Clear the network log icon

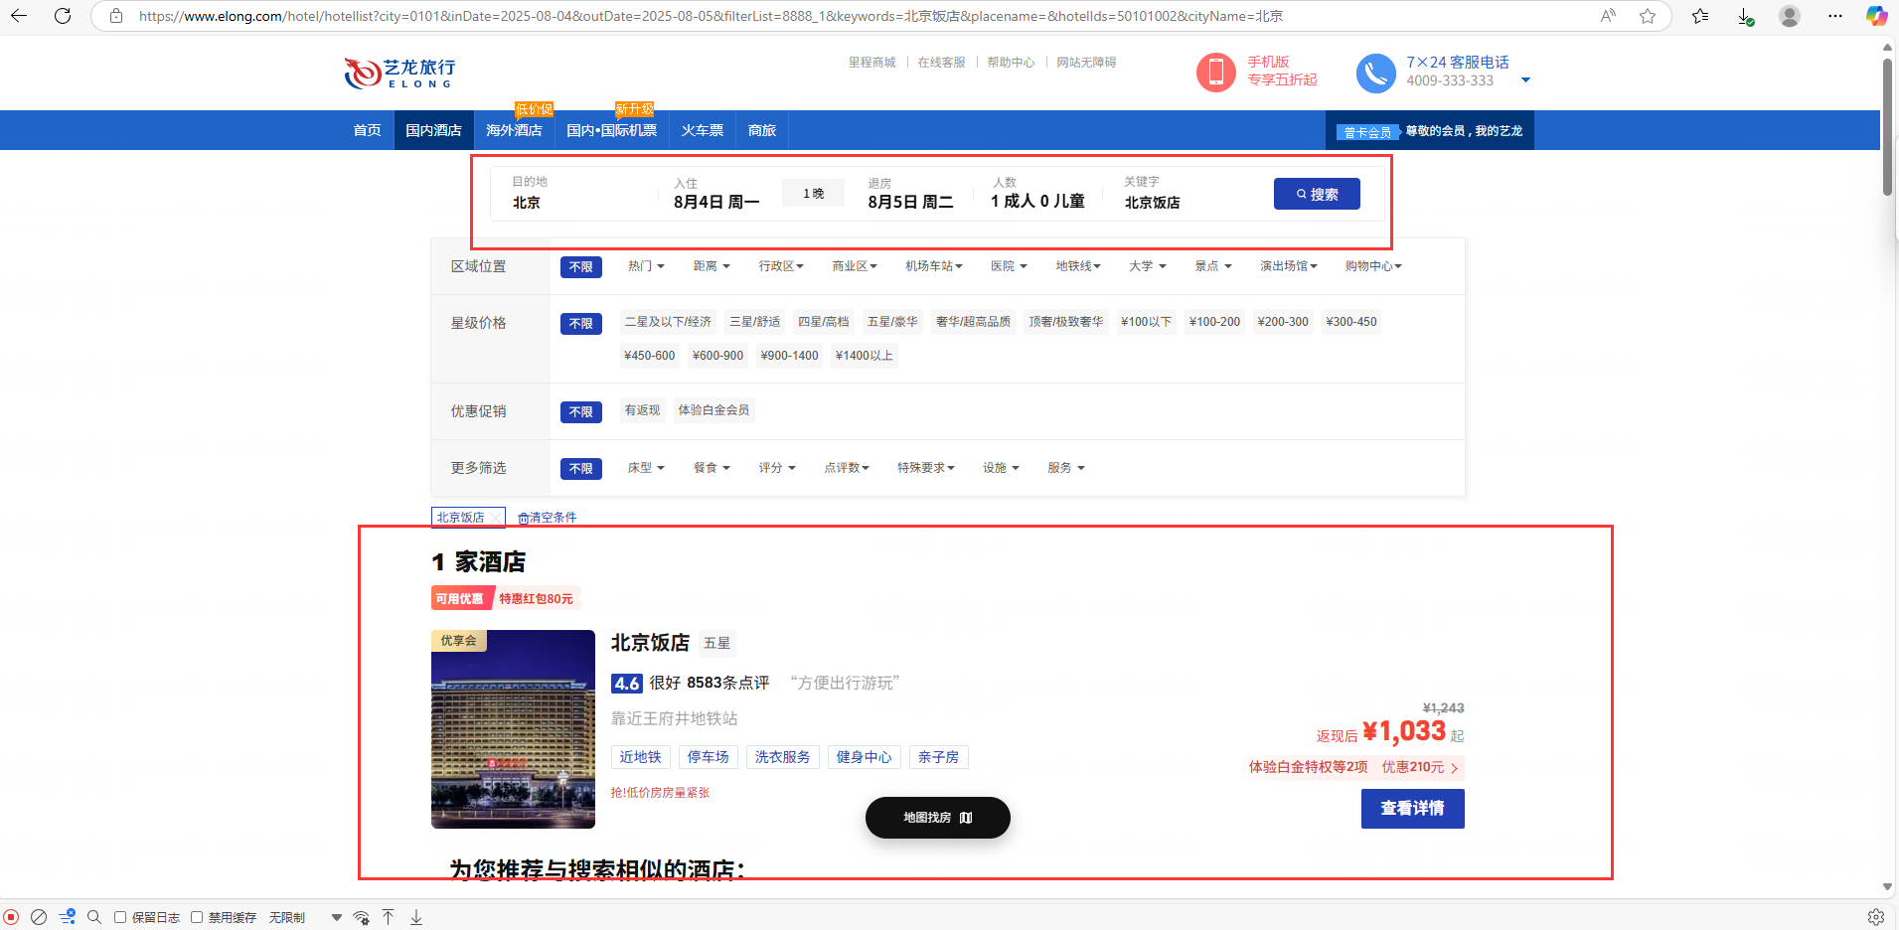tap(39, 917)
